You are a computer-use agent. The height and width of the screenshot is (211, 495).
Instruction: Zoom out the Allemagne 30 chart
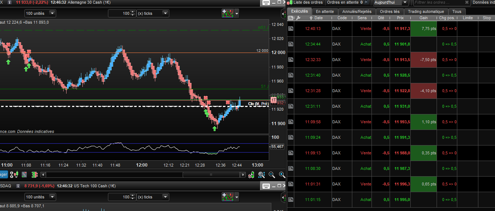[x=272, y=175]
